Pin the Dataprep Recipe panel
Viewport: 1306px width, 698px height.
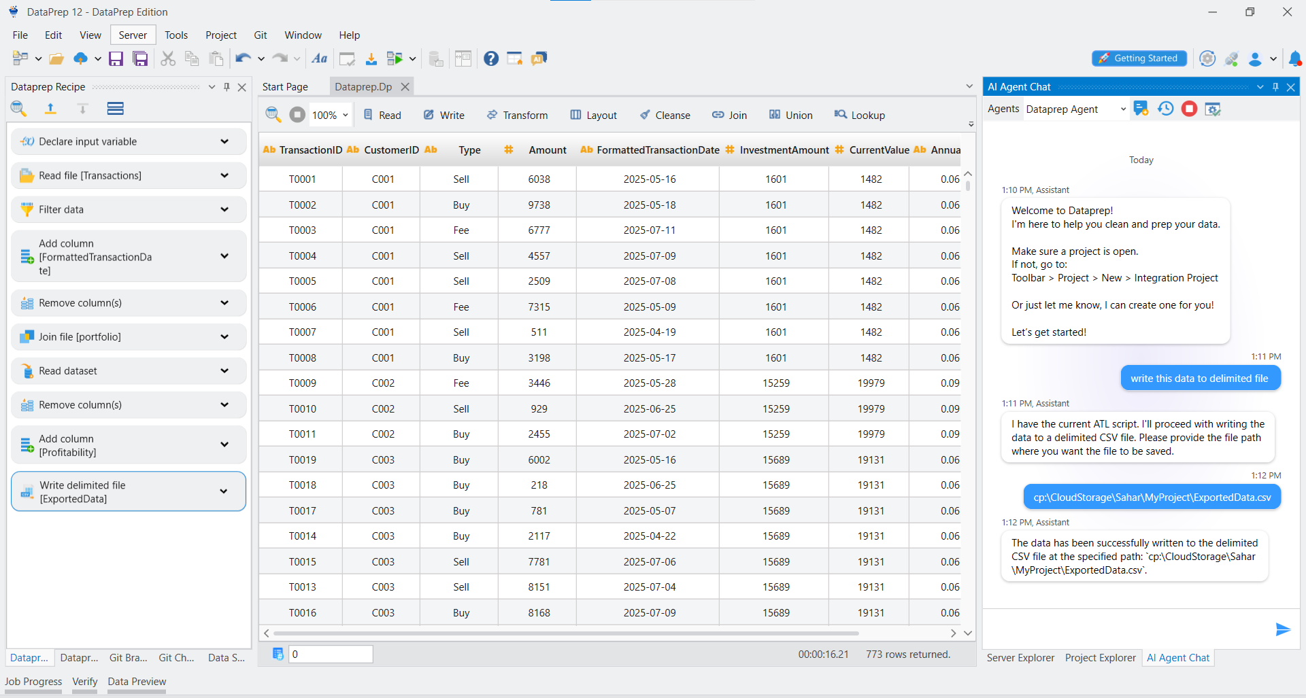coord(227,87)
